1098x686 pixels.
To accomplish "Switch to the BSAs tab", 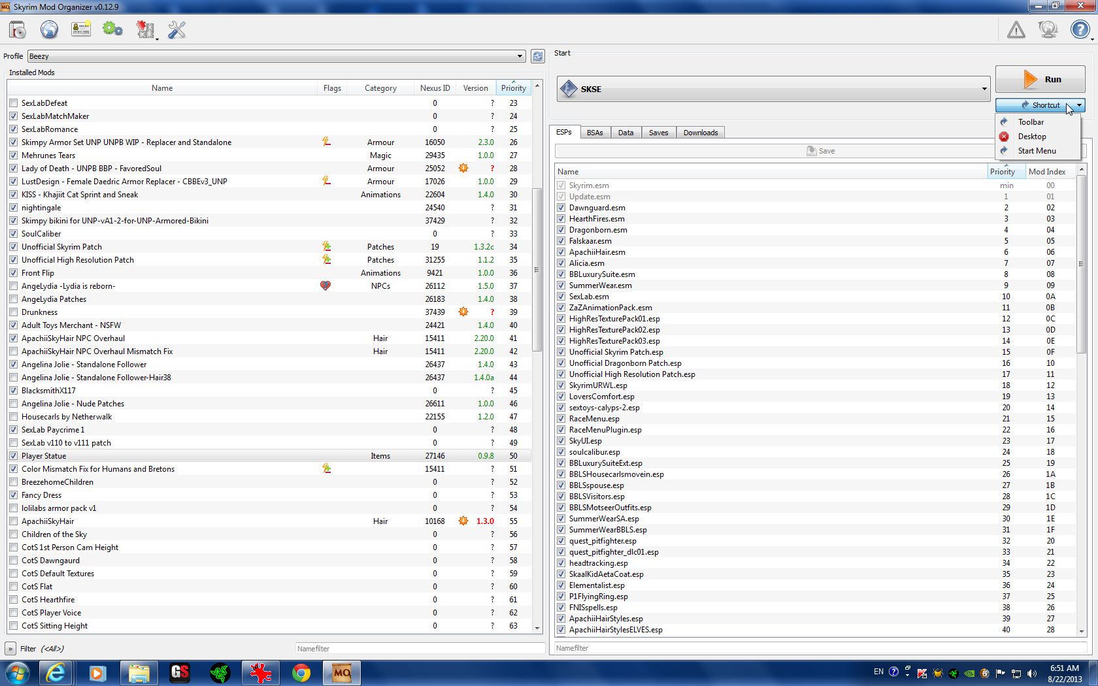I will pos(594,133).
